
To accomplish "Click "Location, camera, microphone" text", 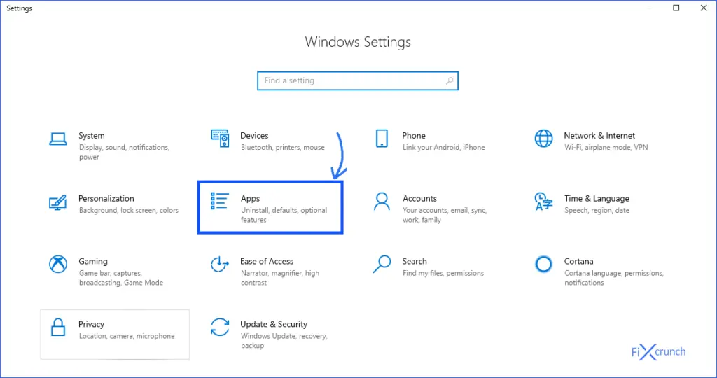I will [127, 337].
